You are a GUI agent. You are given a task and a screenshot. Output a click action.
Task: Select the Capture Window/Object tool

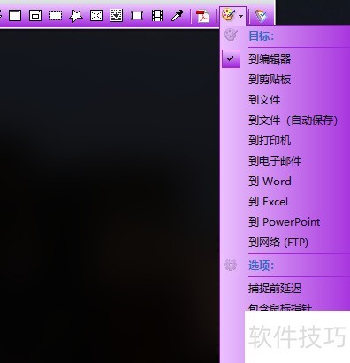pyautogui.click(x=35, y=15)
